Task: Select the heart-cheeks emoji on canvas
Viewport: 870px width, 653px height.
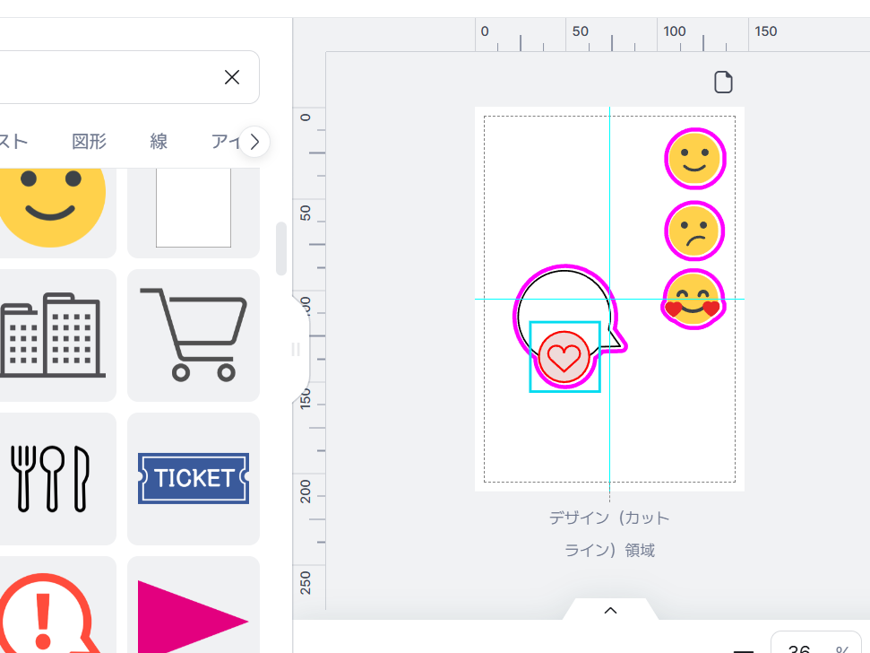Action: point(693,299)
